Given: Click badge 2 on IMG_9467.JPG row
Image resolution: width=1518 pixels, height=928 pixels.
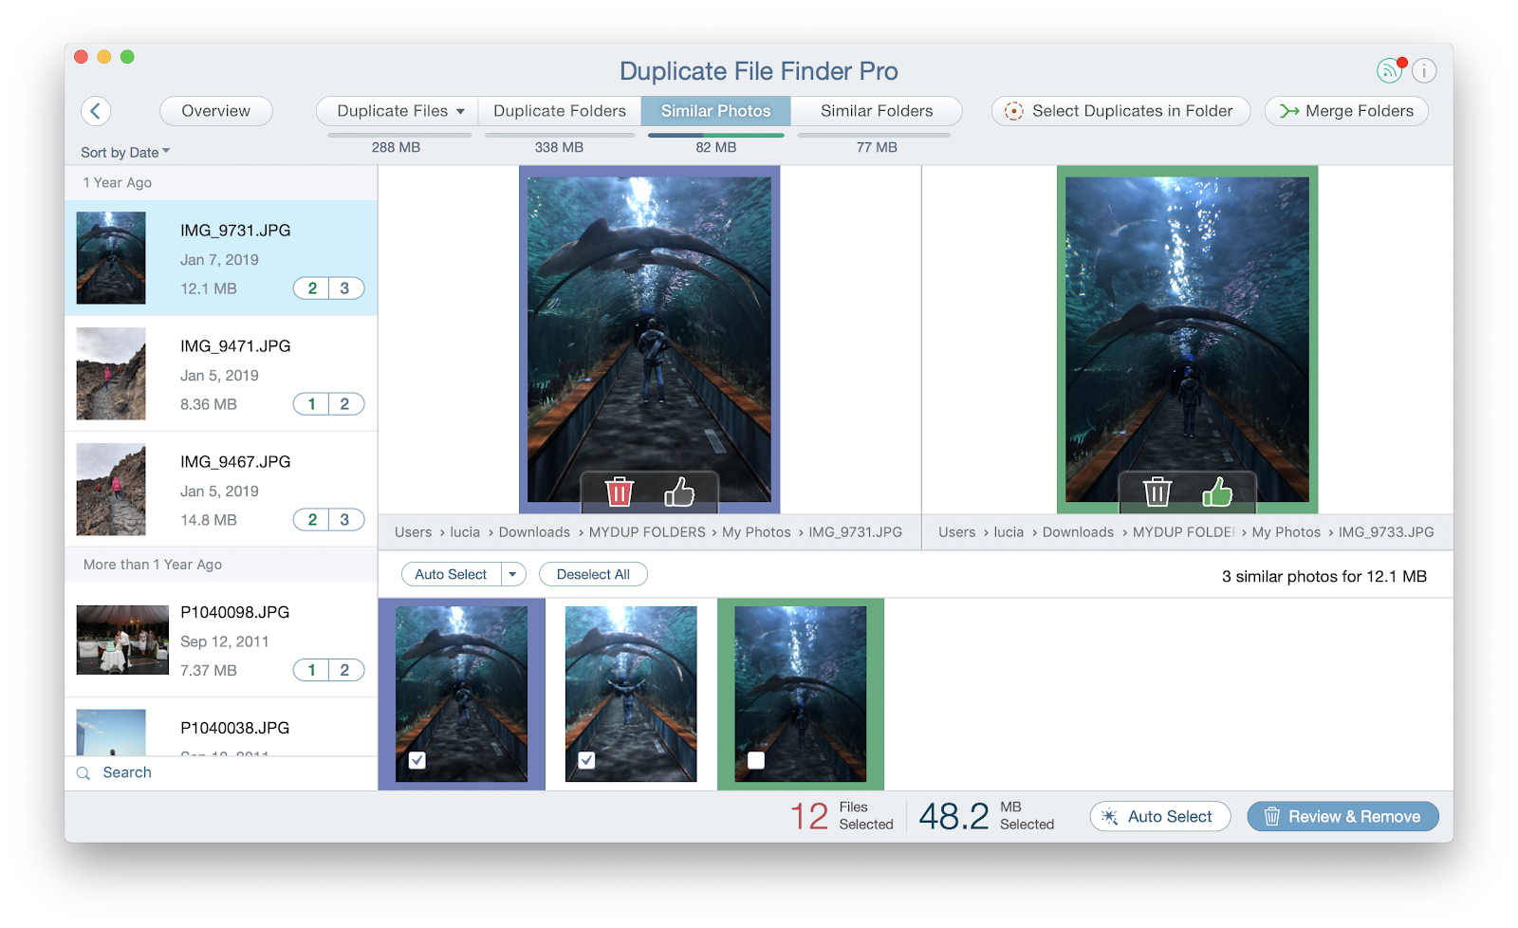Looking at the screenshot, I should point(311,520).
